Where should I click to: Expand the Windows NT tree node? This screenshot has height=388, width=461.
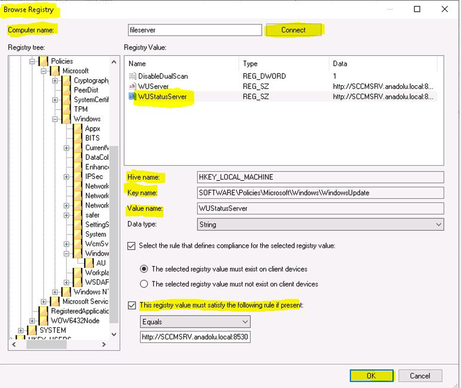pos(55,292)
